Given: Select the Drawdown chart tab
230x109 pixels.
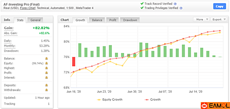Looking at the screenshot, I should (130, 20).
